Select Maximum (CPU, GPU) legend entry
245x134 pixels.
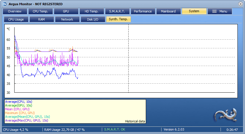20,113
